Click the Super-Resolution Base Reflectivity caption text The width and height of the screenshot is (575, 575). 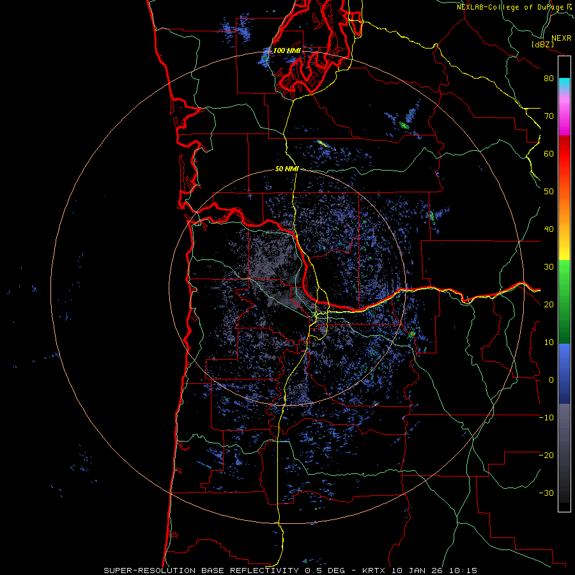pos(201,571)
